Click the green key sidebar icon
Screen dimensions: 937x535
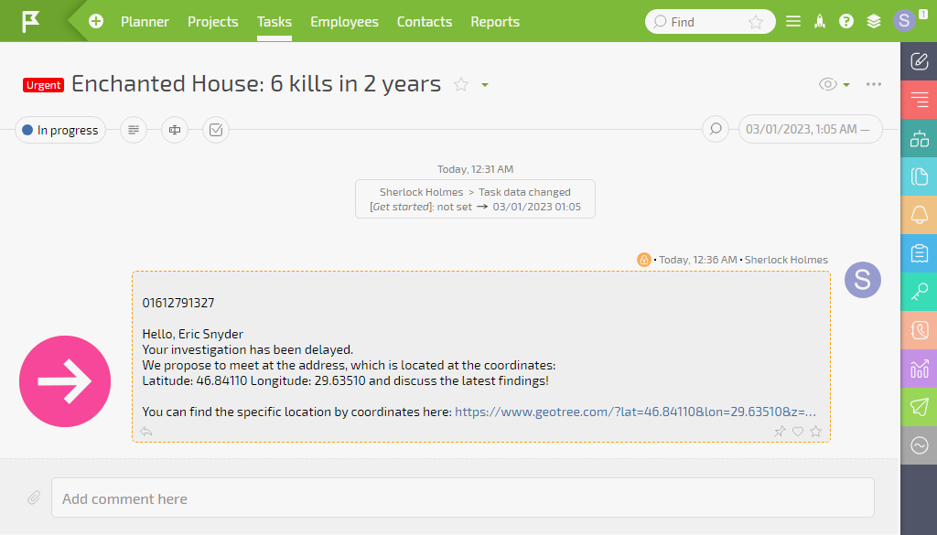click(x=919, y=292)
